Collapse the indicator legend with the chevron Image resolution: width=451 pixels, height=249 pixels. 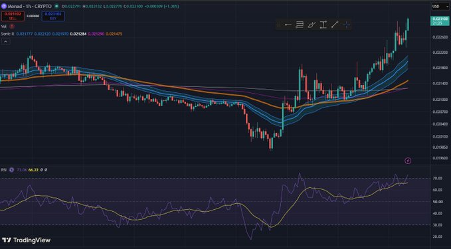click(5, 41)
